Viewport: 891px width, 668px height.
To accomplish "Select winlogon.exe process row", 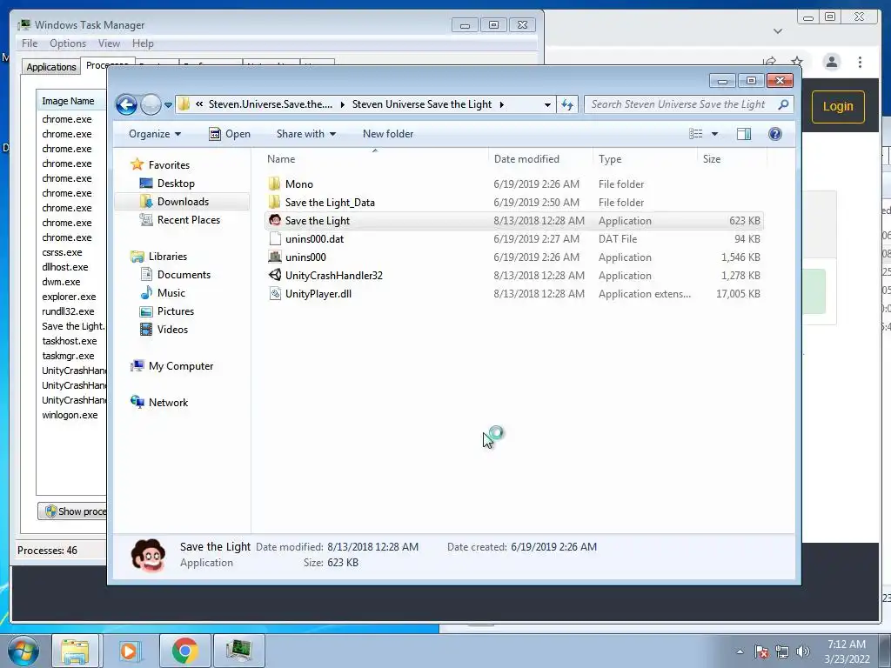I will pyautogui.click(x=70, y=415).
